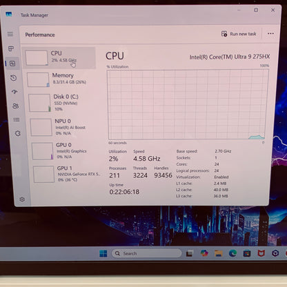Open Microsoft Store from the taskbar

(x=247, y=253)
